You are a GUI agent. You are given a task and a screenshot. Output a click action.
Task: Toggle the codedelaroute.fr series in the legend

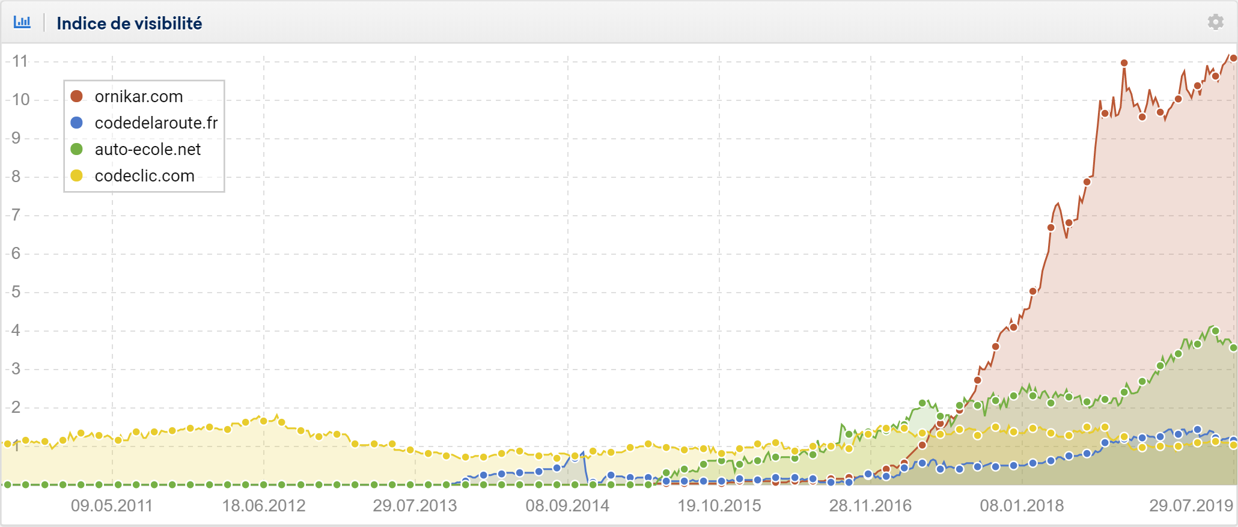pos(144,123)
